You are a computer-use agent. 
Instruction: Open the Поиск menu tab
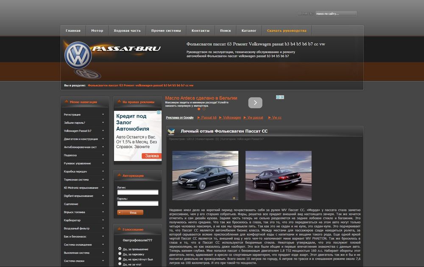pos(226,31)
